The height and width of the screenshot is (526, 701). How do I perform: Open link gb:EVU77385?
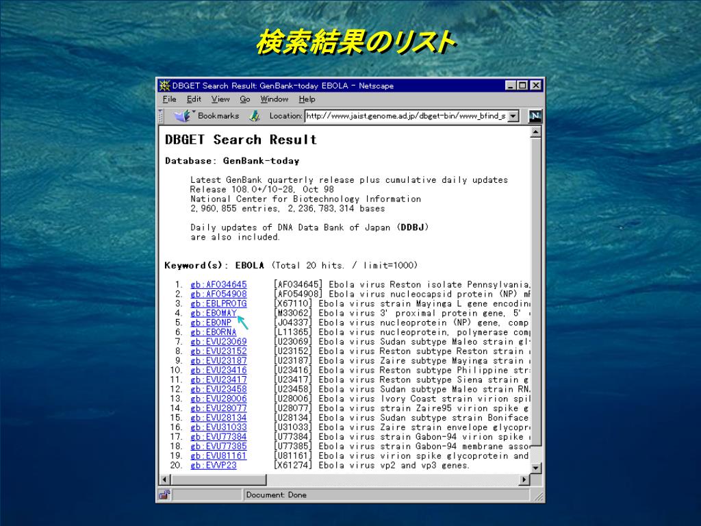[218, 446]
